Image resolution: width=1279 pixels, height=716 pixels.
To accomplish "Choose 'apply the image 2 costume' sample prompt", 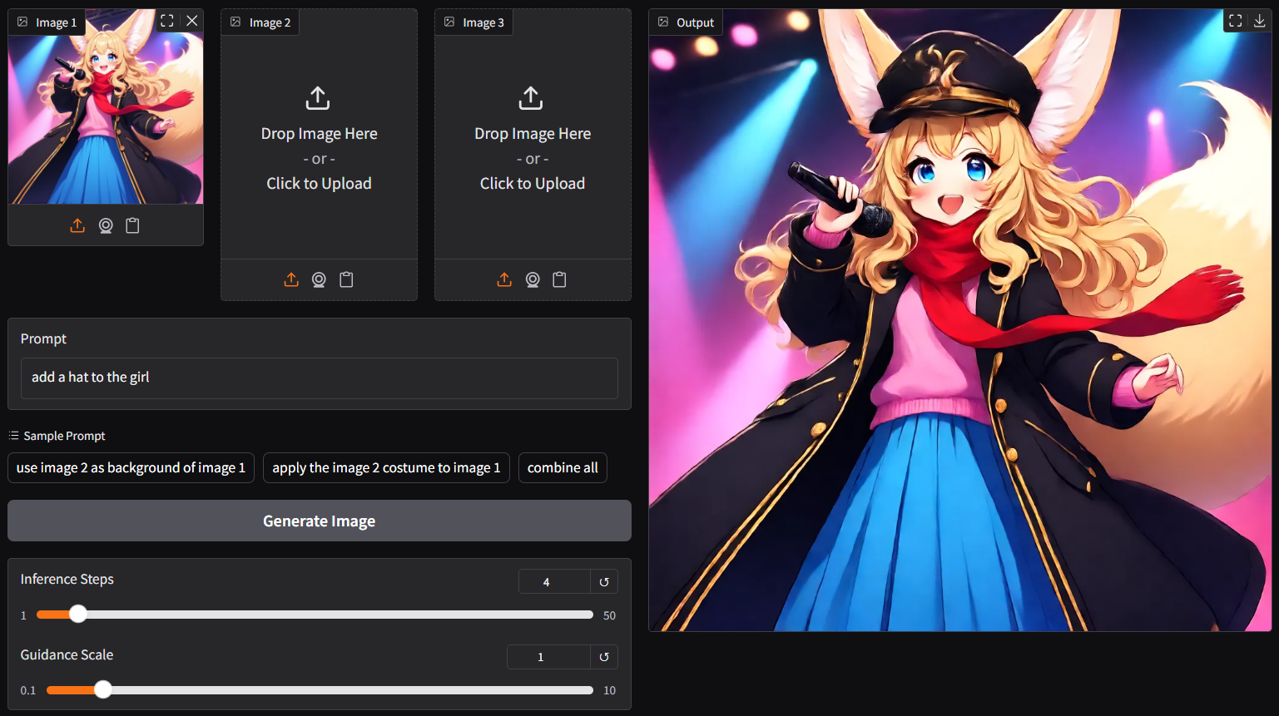I will [386, 467].
